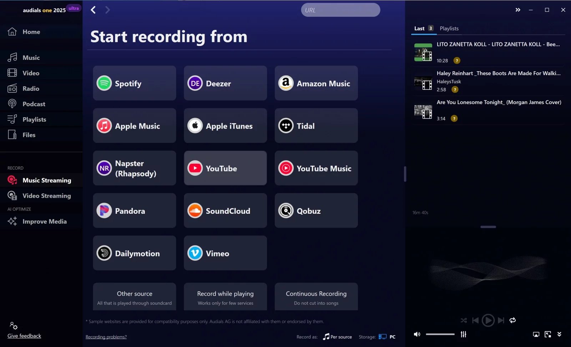Open Napster (Rhapsody) source
Screen dimensions: 571x347
click(135, 168)
